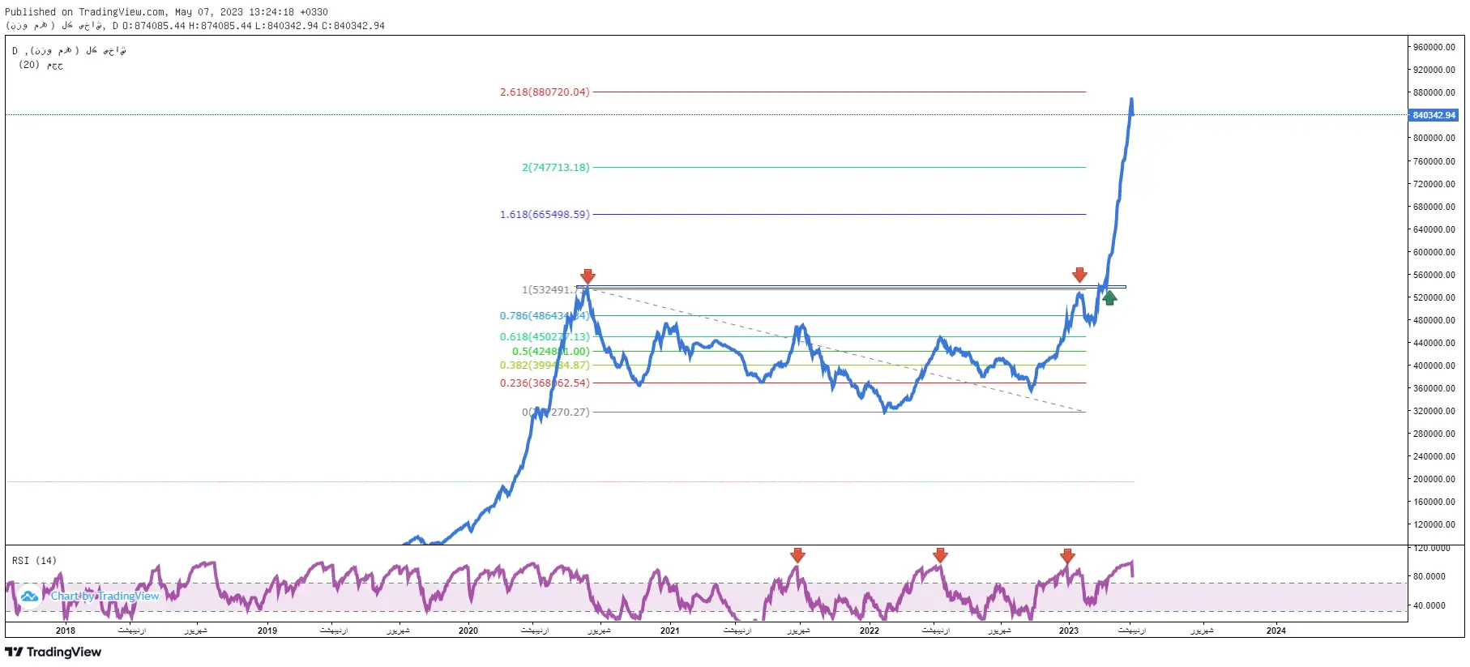Click the 2018 label on time axis
1470x667 pixels.
click(66, 631)
